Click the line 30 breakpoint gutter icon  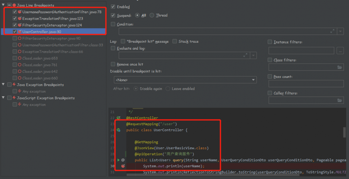pos(123,166)
